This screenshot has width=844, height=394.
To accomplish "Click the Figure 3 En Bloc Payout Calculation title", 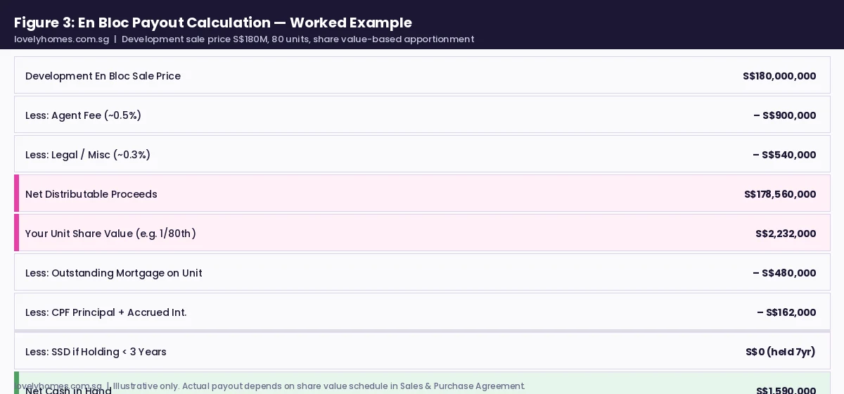I will [213, 23].
